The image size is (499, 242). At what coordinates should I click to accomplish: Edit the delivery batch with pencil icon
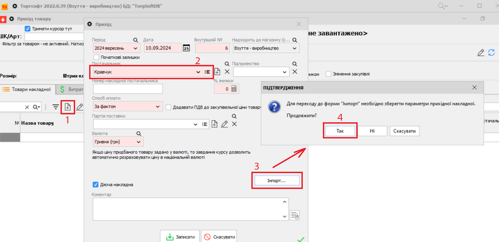225,124
